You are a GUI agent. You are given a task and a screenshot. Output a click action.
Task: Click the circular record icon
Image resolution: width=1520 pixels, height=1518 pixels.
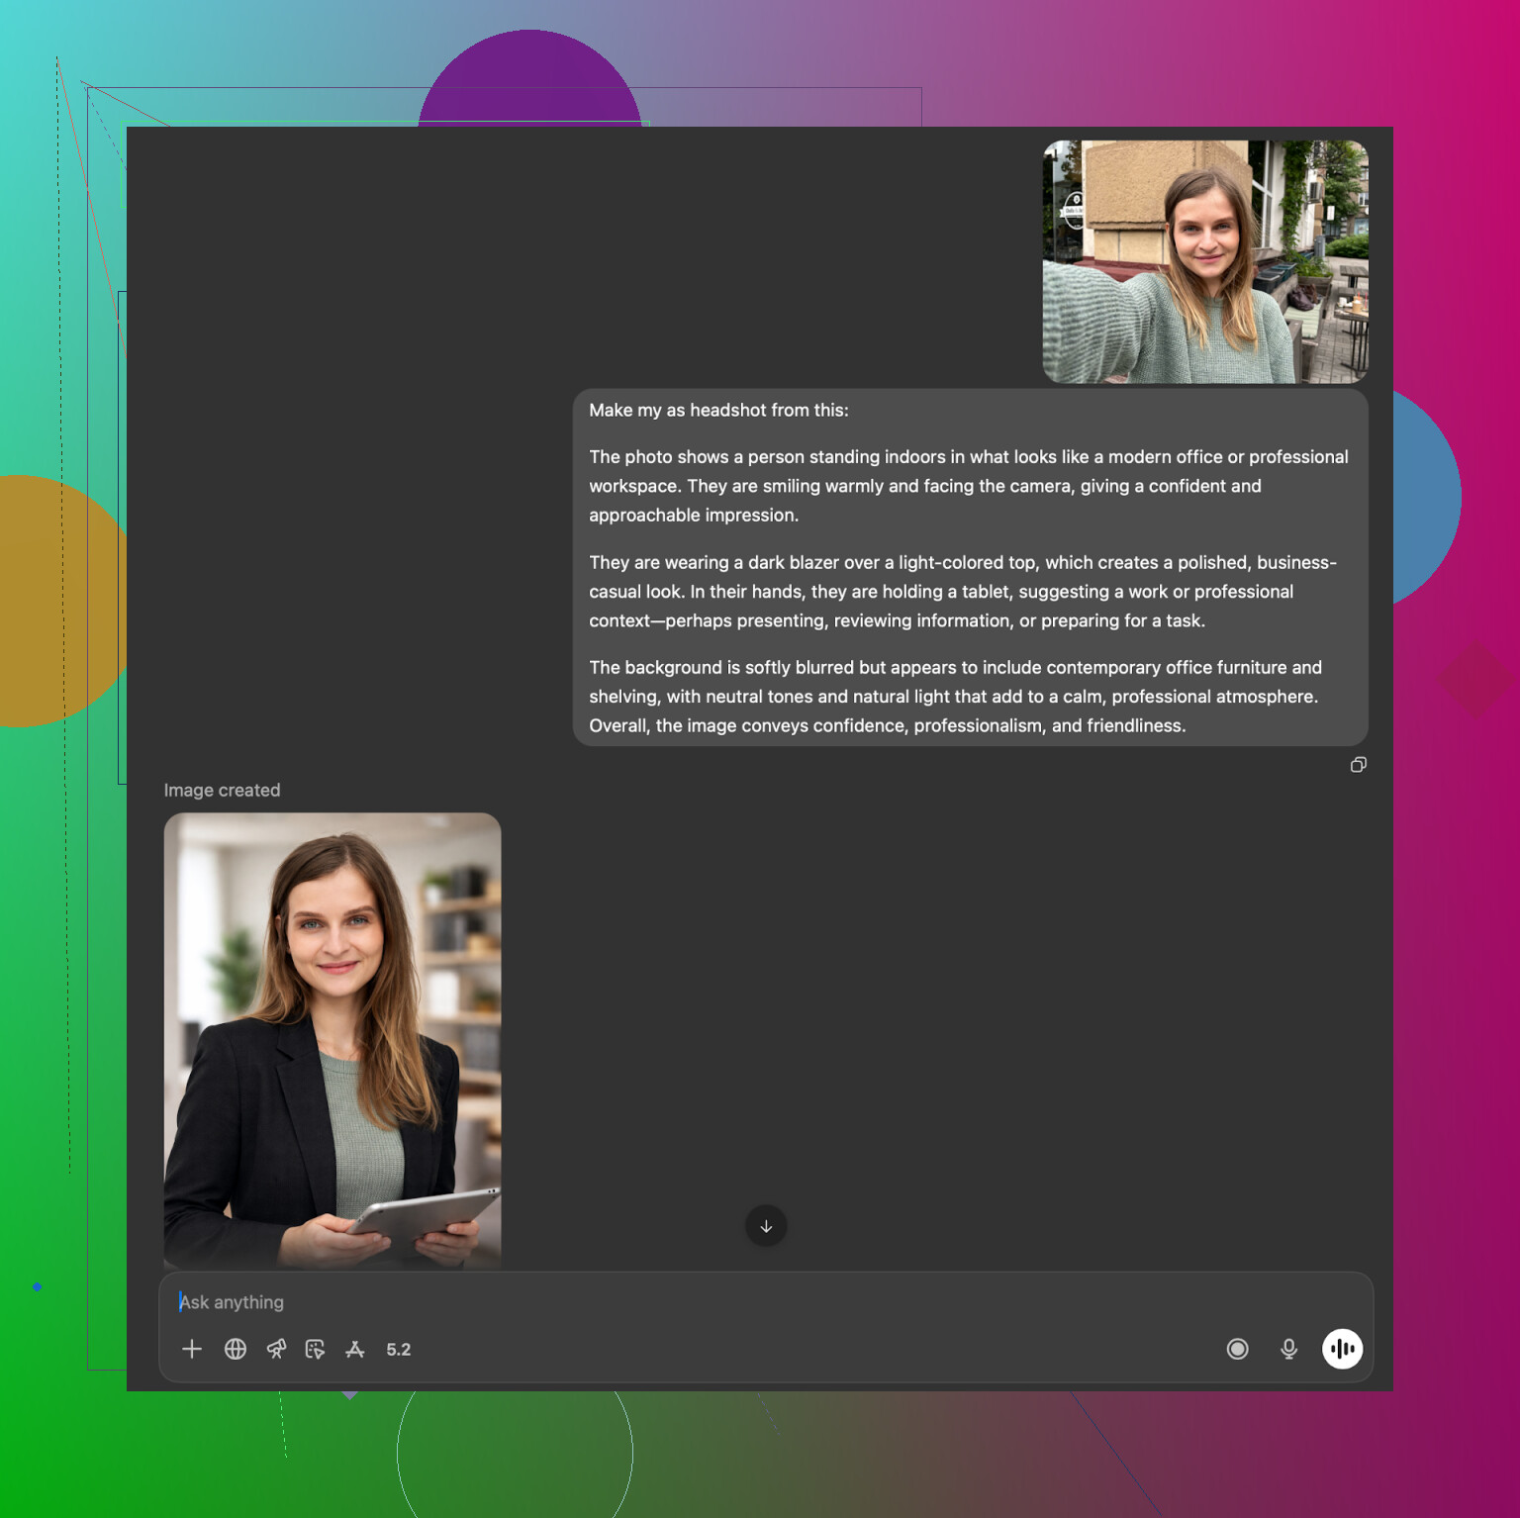[x=1237, y=1349]
